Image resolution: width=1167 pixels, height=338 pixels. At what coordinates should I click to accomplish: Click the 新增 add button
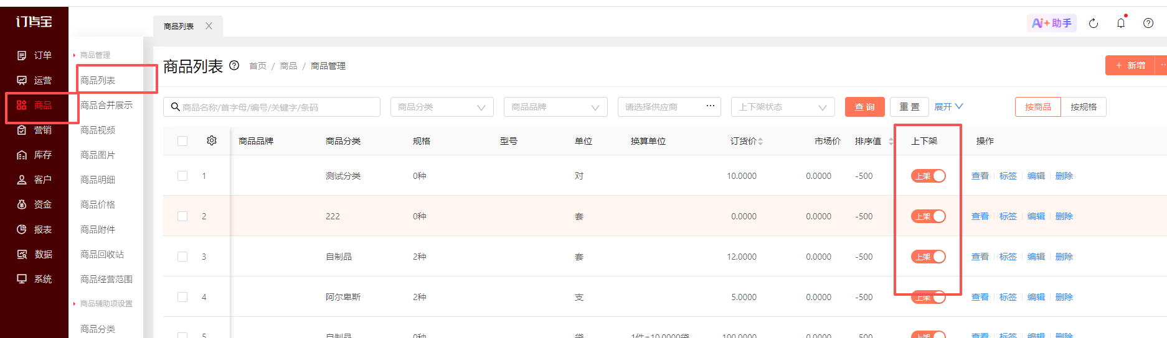[1130, 65]
